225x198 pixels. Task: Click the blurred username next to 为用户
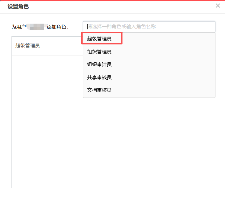pyautogui.click(x=36, y=27)
